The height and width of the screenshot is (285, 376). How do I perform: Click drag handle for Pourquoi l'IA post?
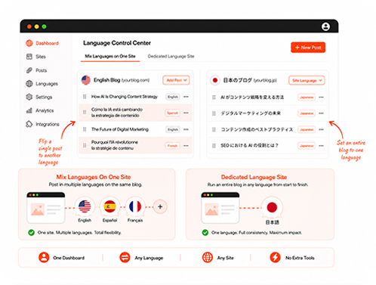click(x=85, y=145)
